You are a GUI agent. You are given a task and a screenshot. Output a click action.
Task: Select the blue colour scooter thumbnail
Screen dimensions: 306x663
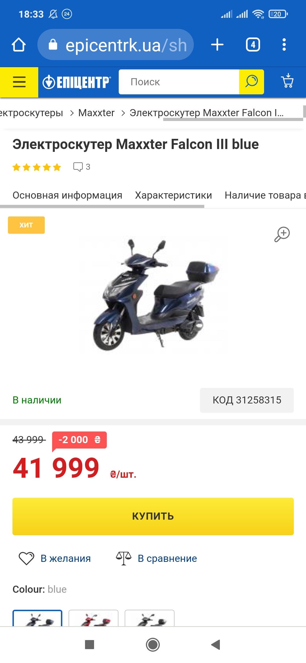(x=37, y=618)
